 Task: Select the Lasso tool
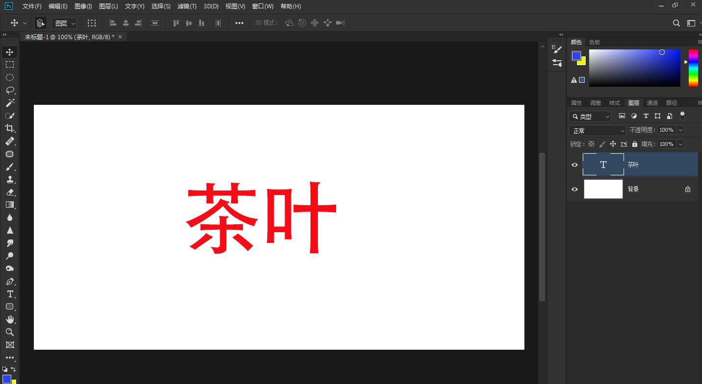pyautogui.click(x=10, y=90)
